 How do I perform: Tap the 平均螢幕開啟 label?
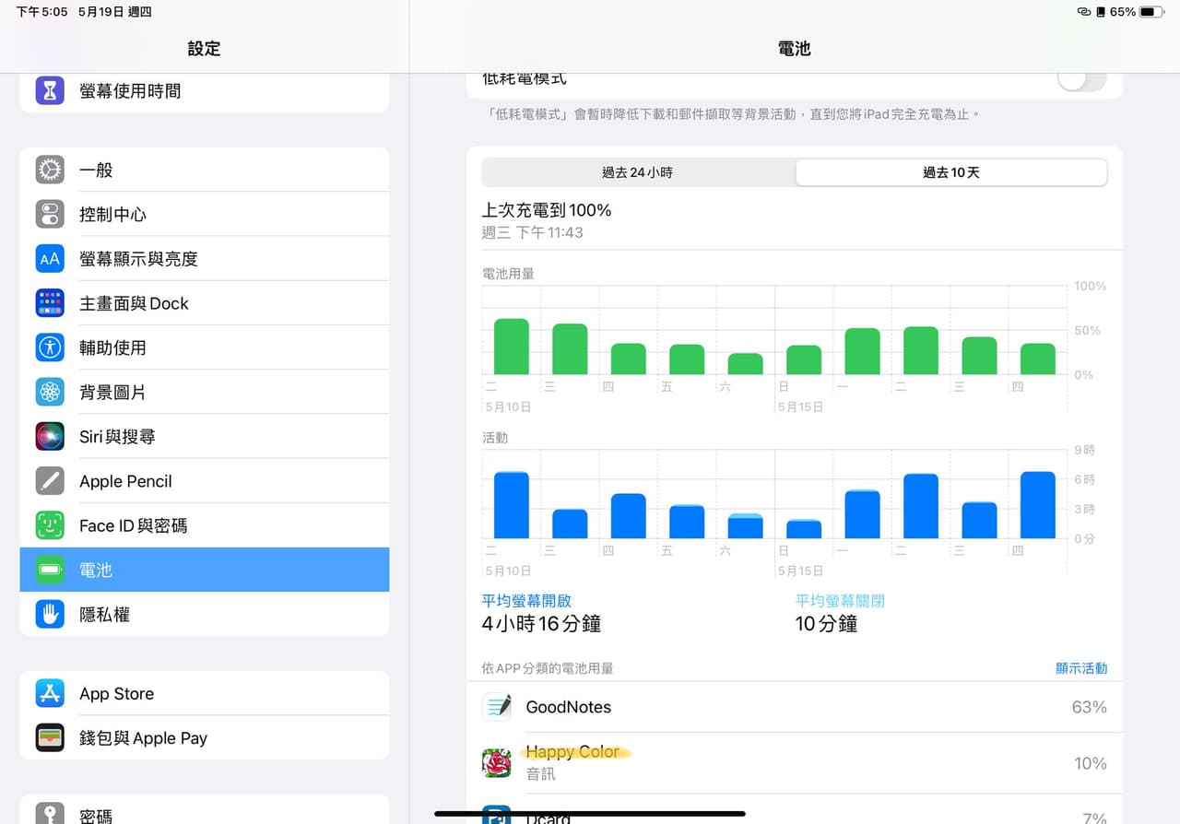(x=526, y=601)
